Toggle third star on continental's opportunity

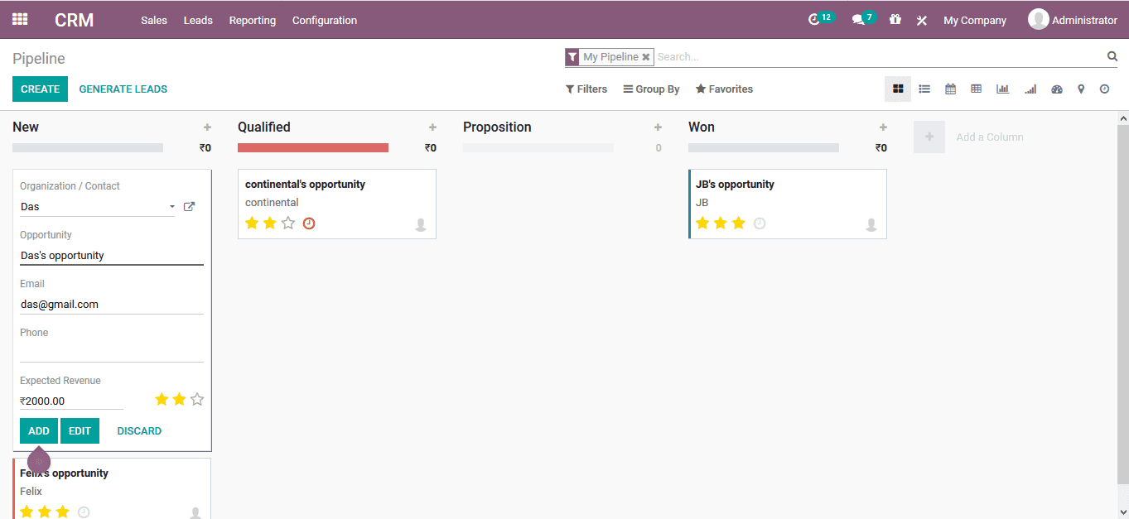tap(287, 223)
